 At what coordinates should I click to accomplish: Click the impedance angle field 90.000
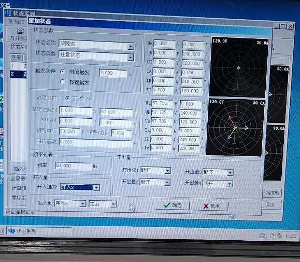pyautogui.click(x=116, y=112)
